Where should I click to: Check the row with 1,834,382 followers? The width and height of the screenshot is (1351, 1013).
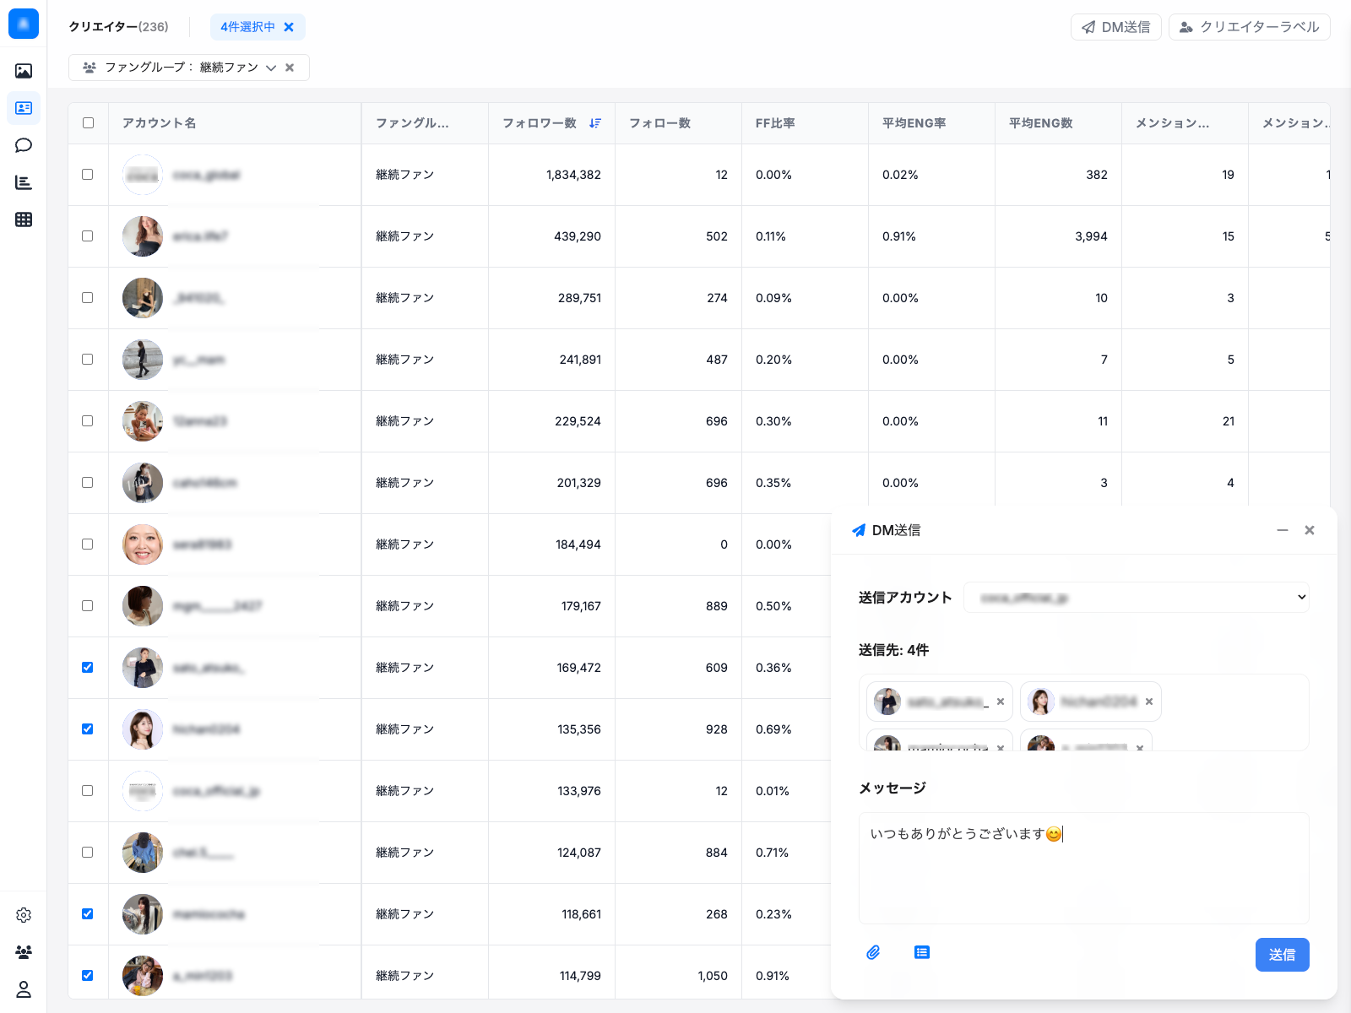pos(88,175)
